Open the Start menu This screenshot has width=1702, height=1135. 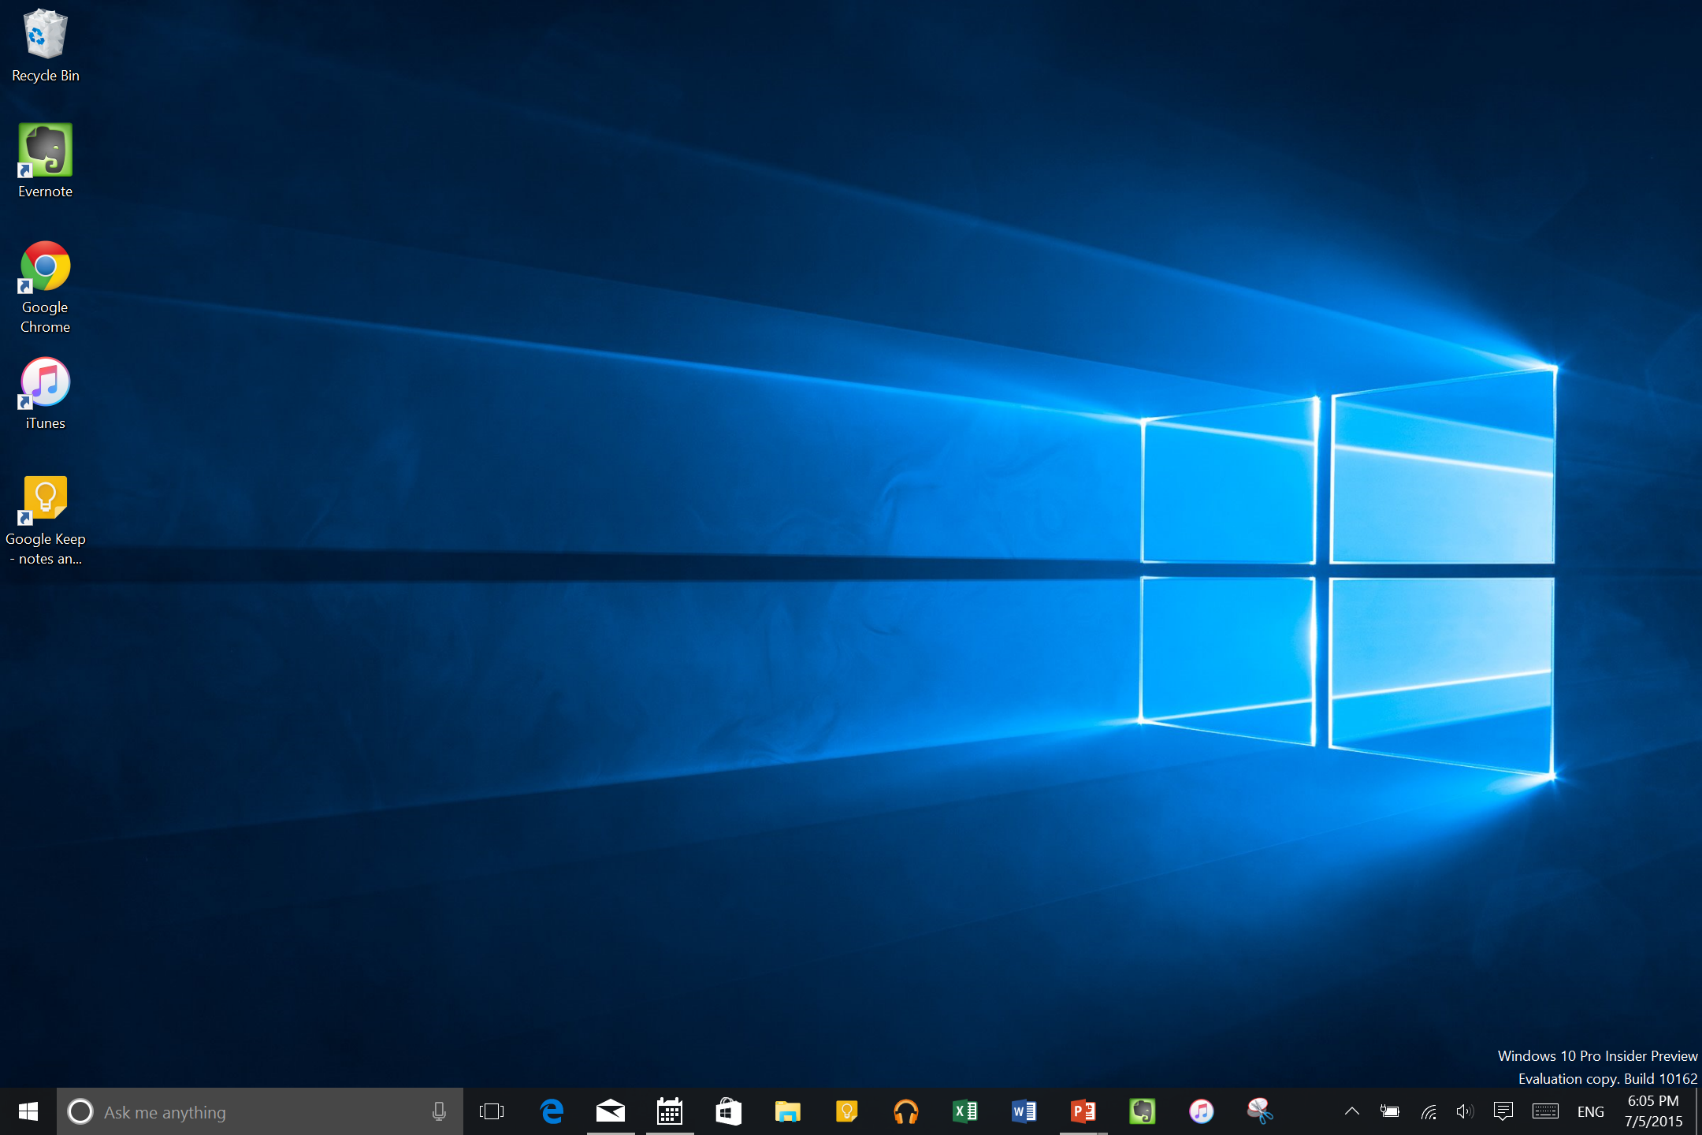[x=28, y=1111]
